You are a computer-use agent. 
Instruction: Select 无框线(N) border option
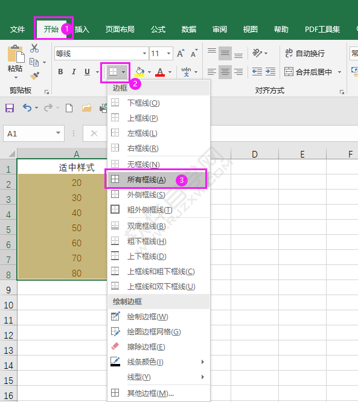coord(159,164)
